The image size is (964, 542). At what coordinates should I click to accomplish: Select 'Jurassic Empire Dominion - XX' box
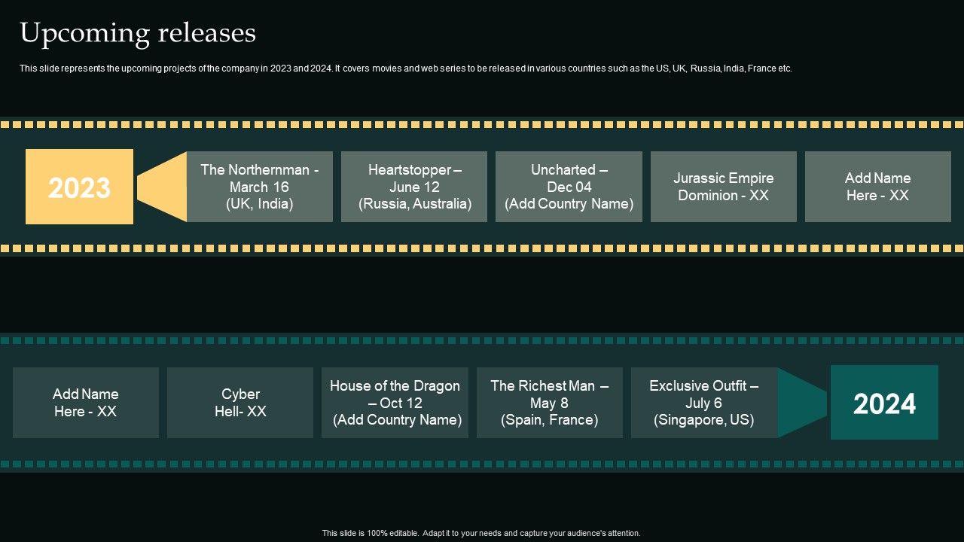tap(724, 187)
